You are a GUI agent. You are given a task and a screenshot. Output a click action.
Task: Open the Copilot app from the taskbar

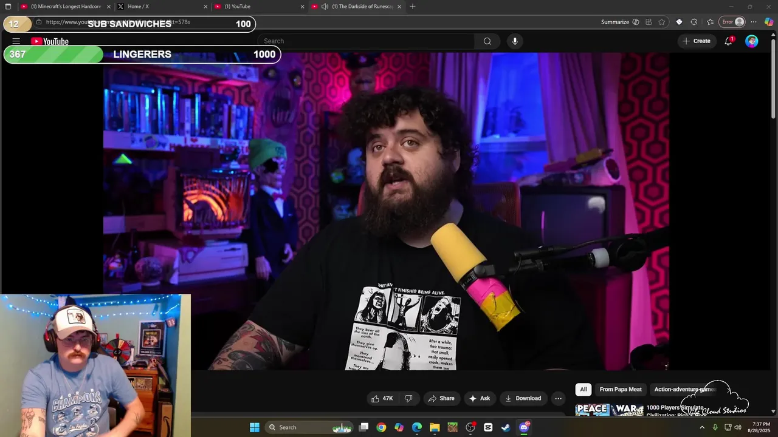[399, 427]
